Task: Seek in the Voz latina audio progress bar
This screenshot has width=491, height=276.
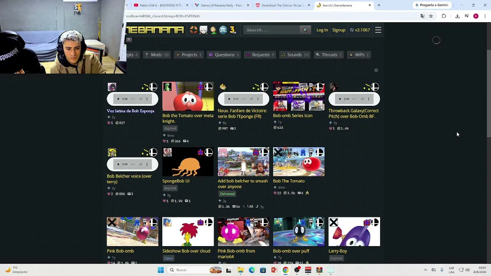Action: (133, 99)
